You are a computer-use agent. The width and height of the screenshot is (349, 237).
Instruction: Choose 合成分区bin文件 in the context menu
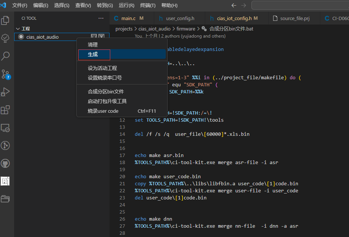click(122, 92)
